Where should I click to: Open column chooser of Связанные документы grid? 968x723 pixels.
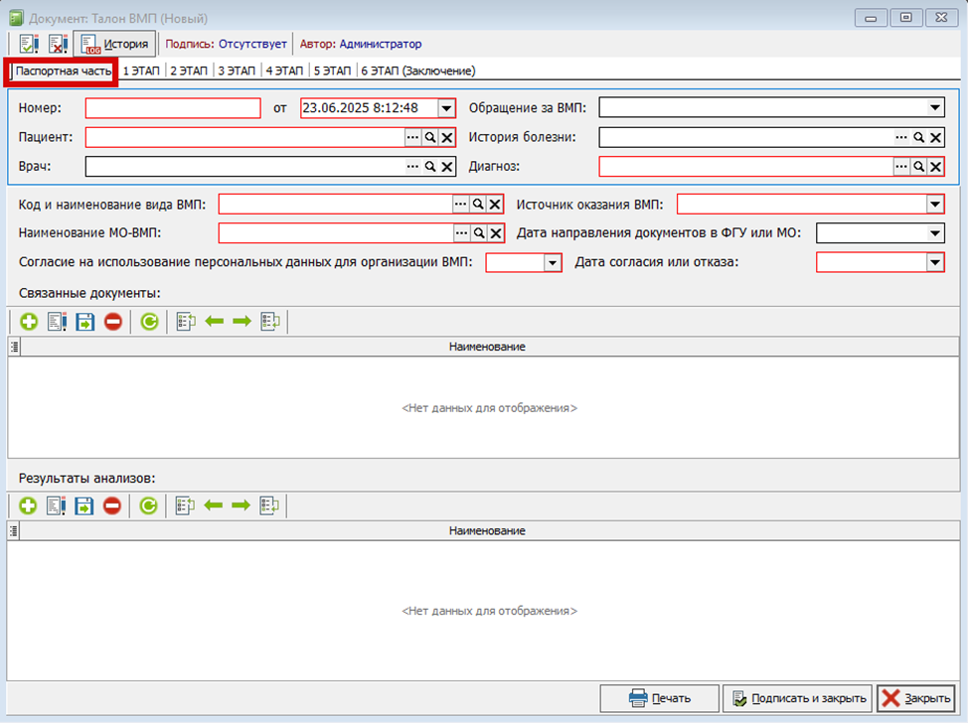point(15,348)
